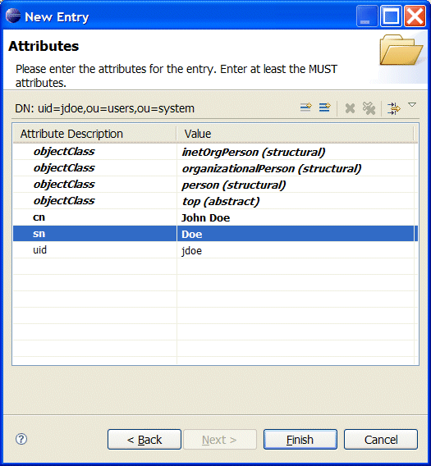
Task: Maximize the New Entry window
Action: [x=391, y=16]
